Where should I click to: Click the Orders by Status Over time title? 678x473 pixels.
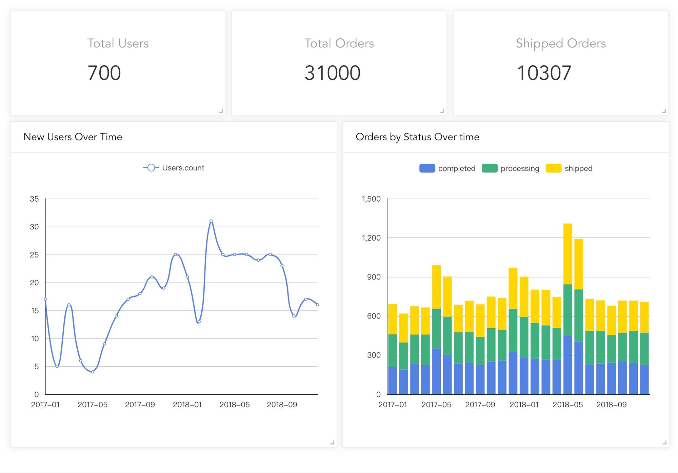417,137
